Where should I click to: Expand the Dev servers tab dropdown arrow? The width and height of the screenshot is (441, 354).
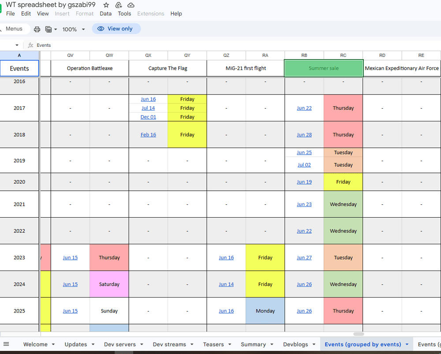(142, 344)
